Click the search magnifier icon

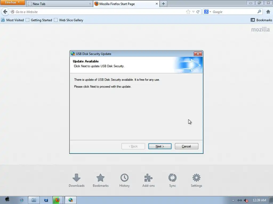pyautogui.click(x=259, y=12)
